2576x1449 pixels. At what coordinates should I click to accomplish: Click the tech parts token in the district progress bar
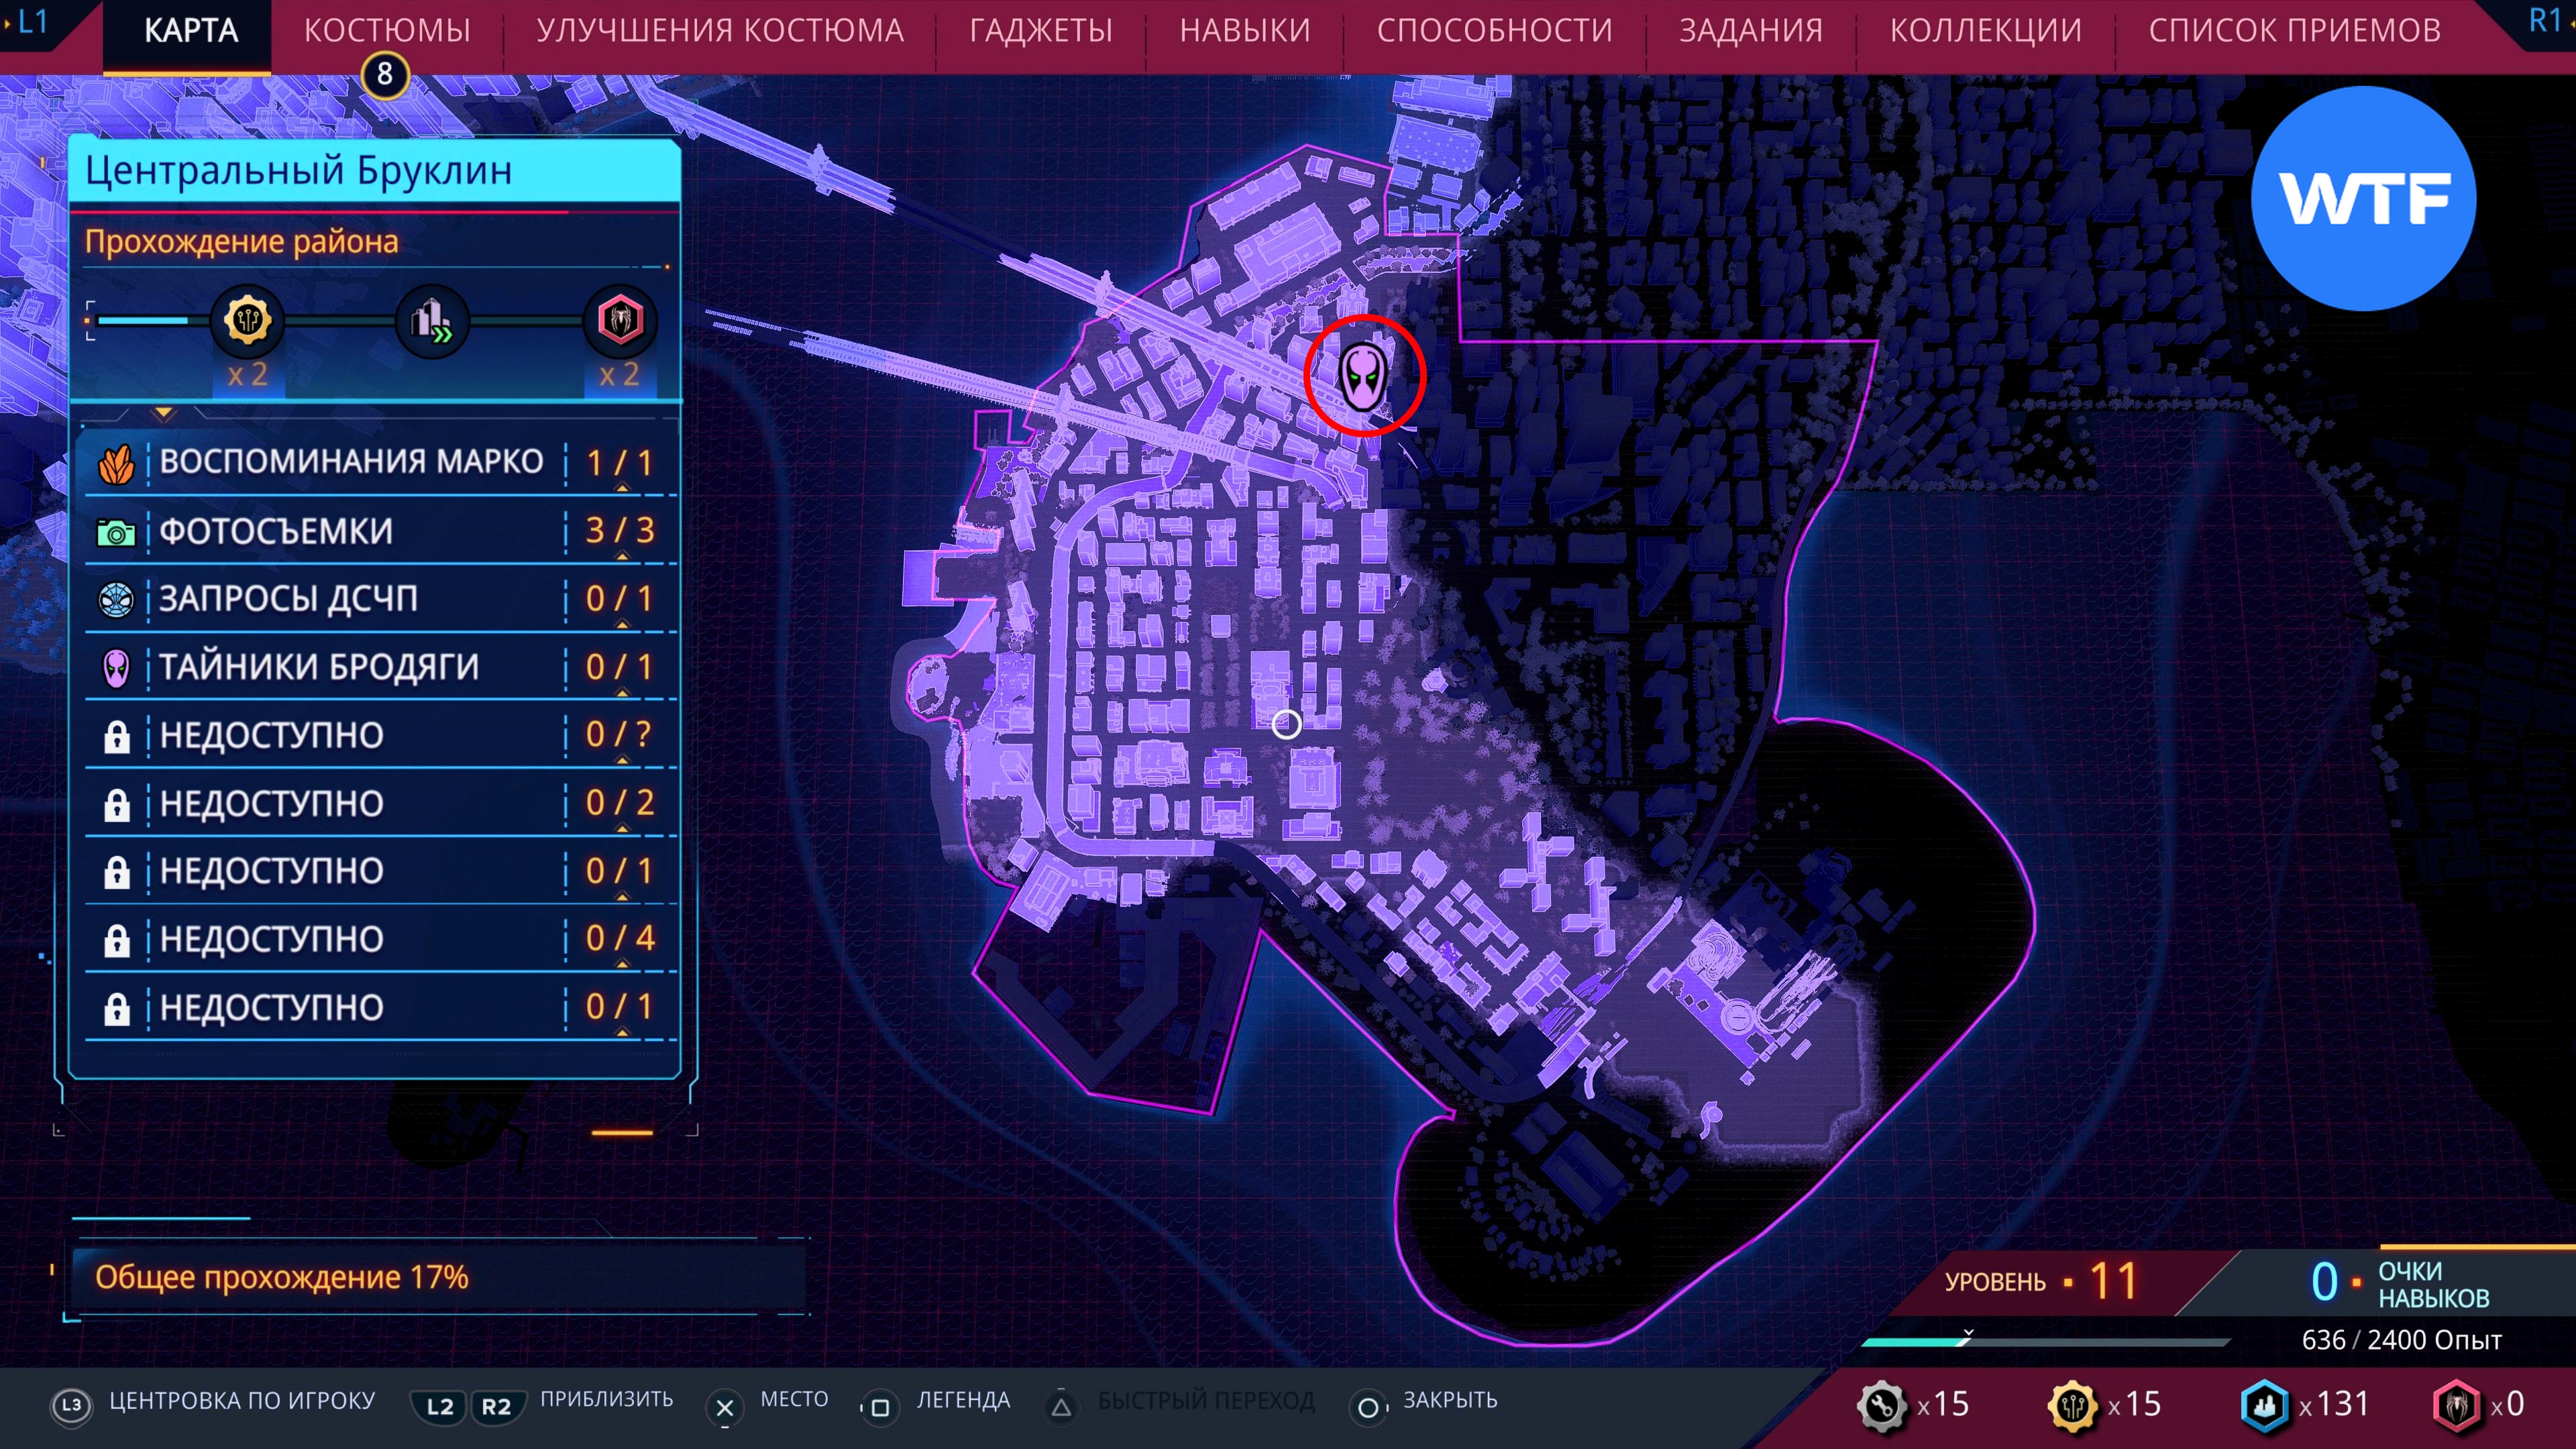[247, 321]
